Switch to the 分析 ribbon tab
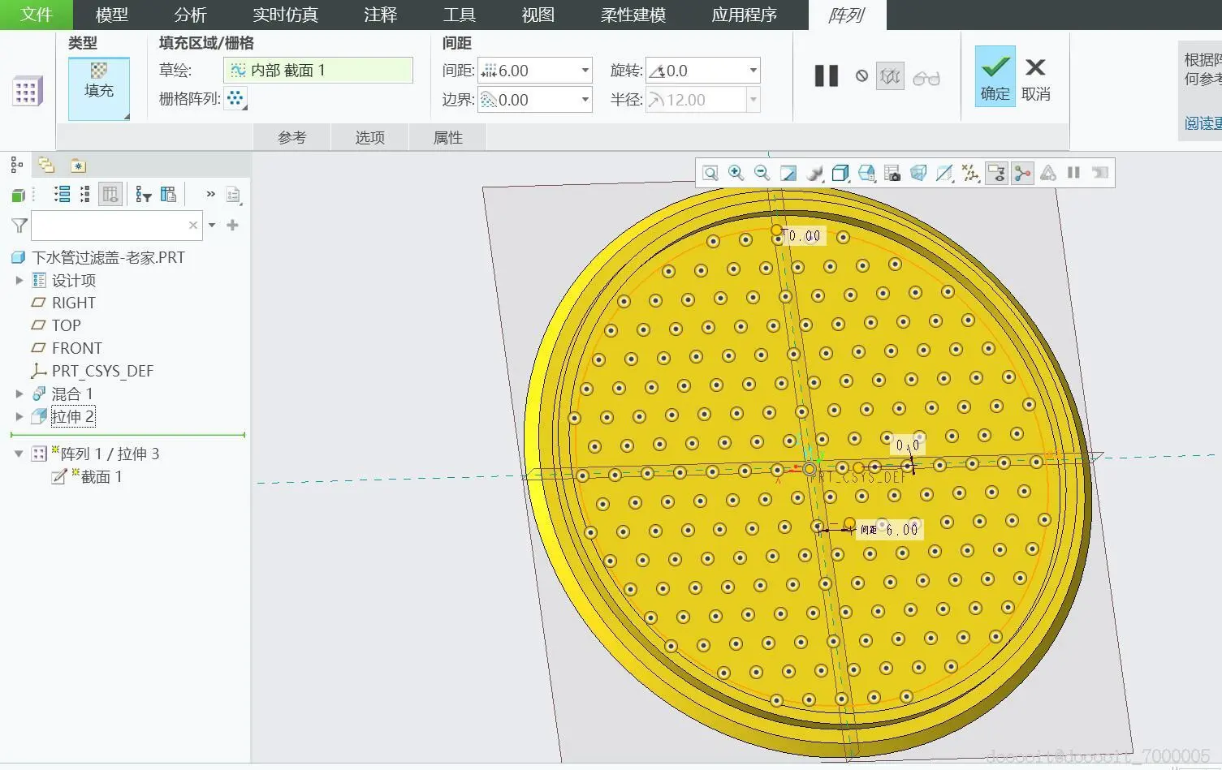The width and height of the screenshot is (1222, 770). [x=190, y=15]
